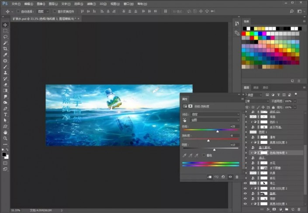
Task: Click the hue slider handle
Action: 218,131
